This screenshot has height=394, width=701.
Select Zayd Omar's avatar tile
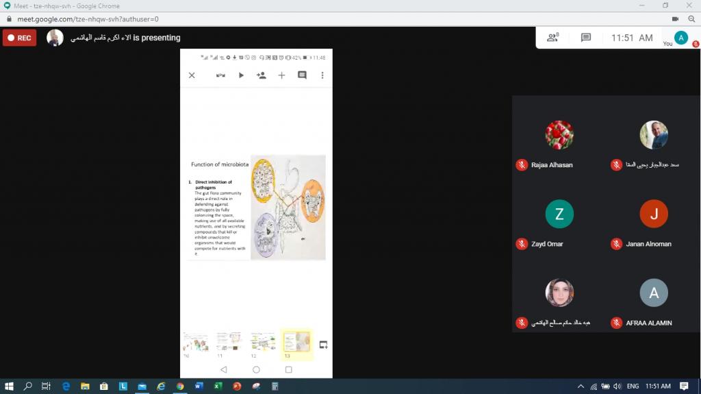(559, 214)
